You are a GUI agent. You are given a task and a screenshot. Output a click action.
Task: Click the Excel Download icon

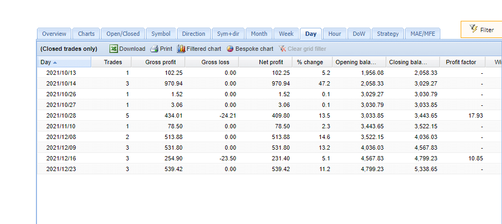coord(114,49)
